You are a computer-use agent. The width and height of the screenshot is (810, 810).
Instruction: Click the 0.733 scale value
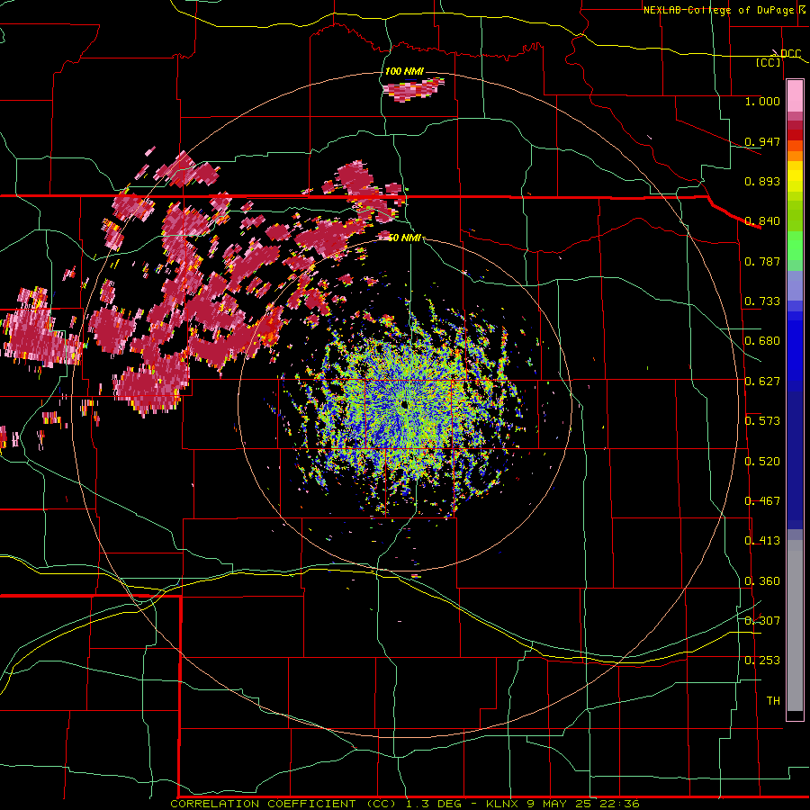[762, 301]
